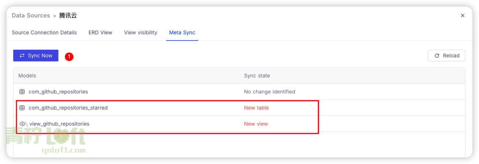Screen dimensions: 479x164
Task: Click the circular reload arrow icon
Action: (x=437, y=56)
